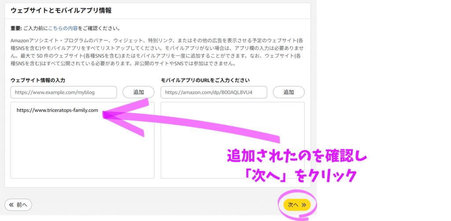Click the ウェブサイト情報の入力 label
Screen dimensions: 451x221
[x=38, y=80]
